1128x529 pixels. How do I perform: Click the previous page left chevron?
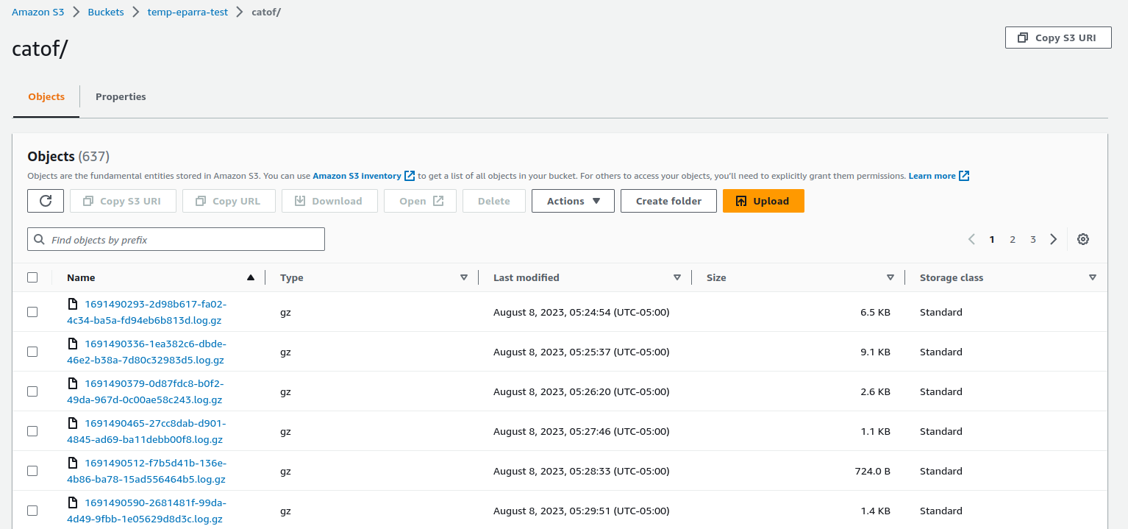pos(971,239)
